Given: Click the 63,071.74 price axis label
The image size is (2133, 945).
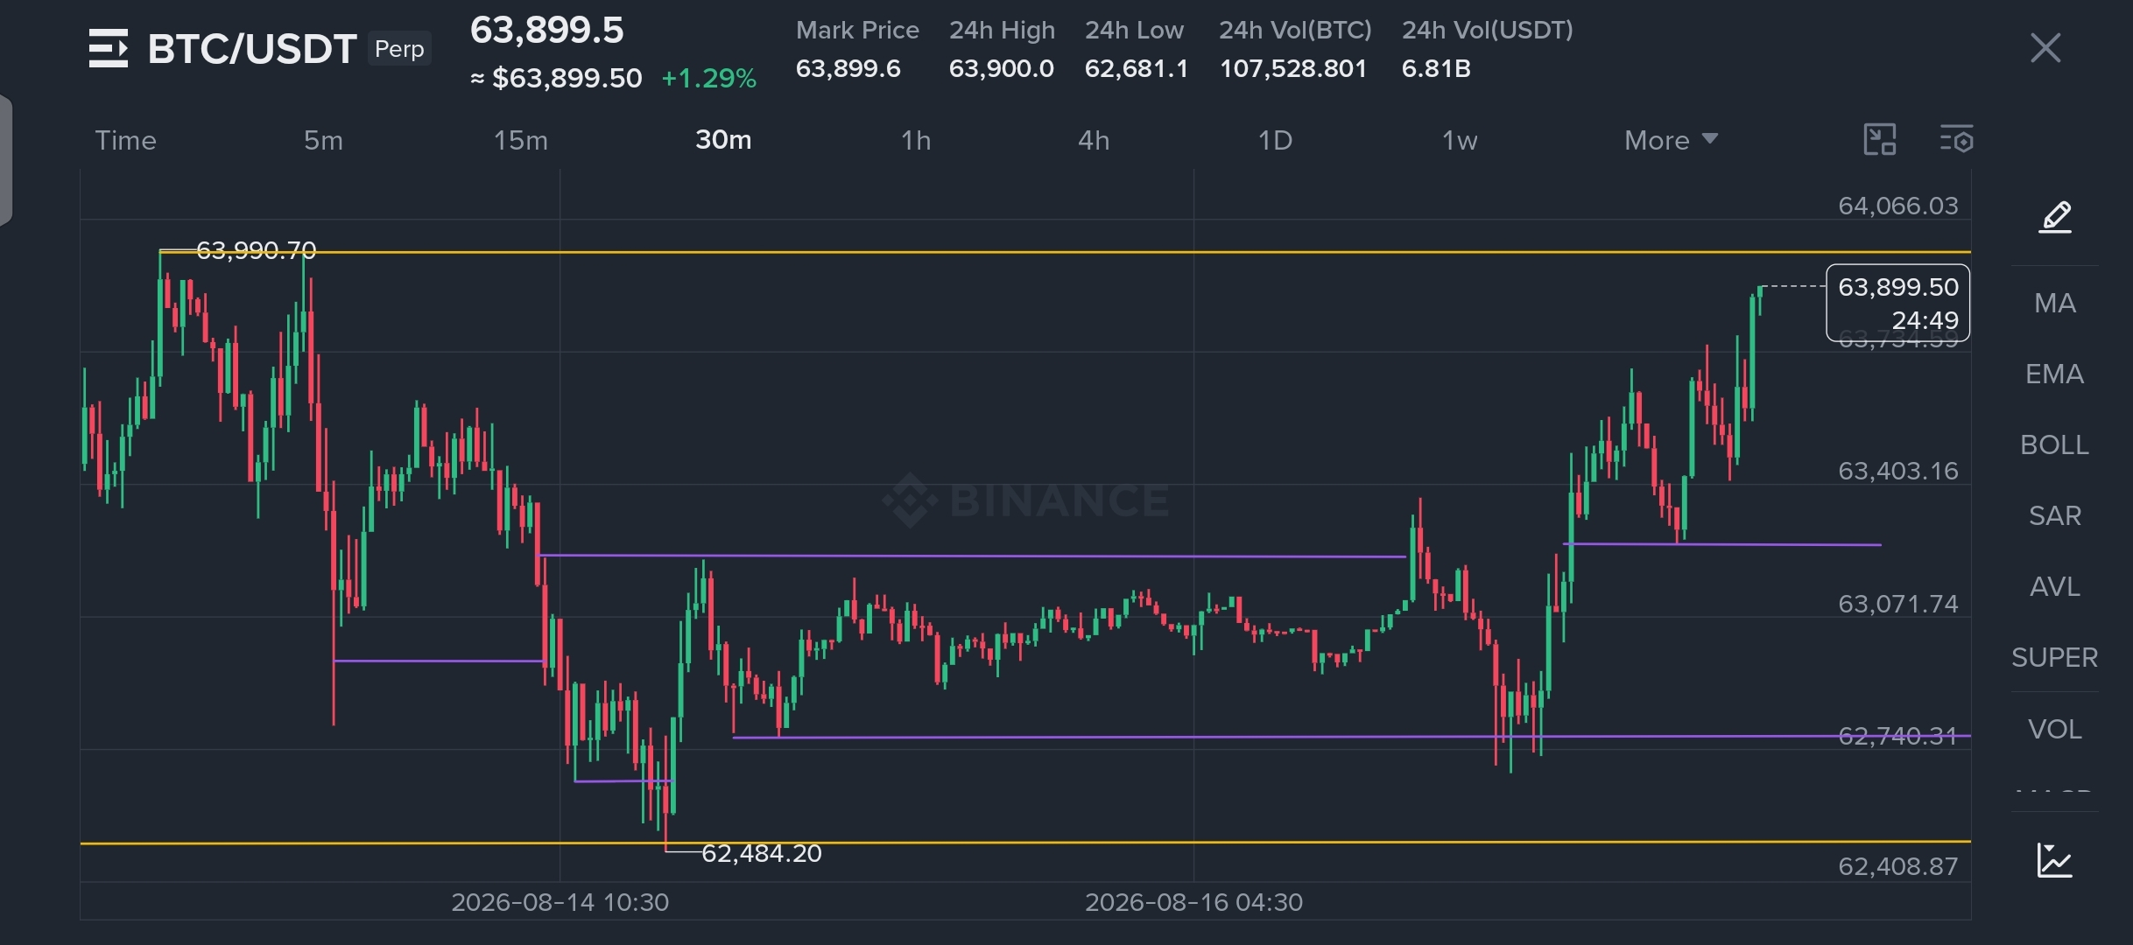Looking at the screenshot, I should pos(1898,605).
